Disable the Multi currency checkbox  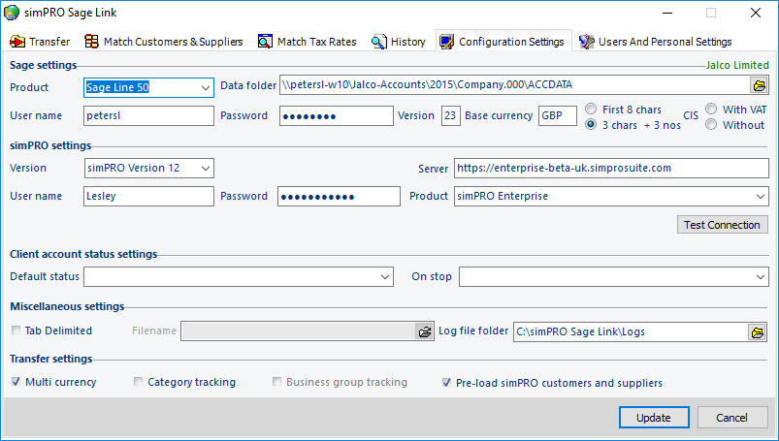pos(16,382)
